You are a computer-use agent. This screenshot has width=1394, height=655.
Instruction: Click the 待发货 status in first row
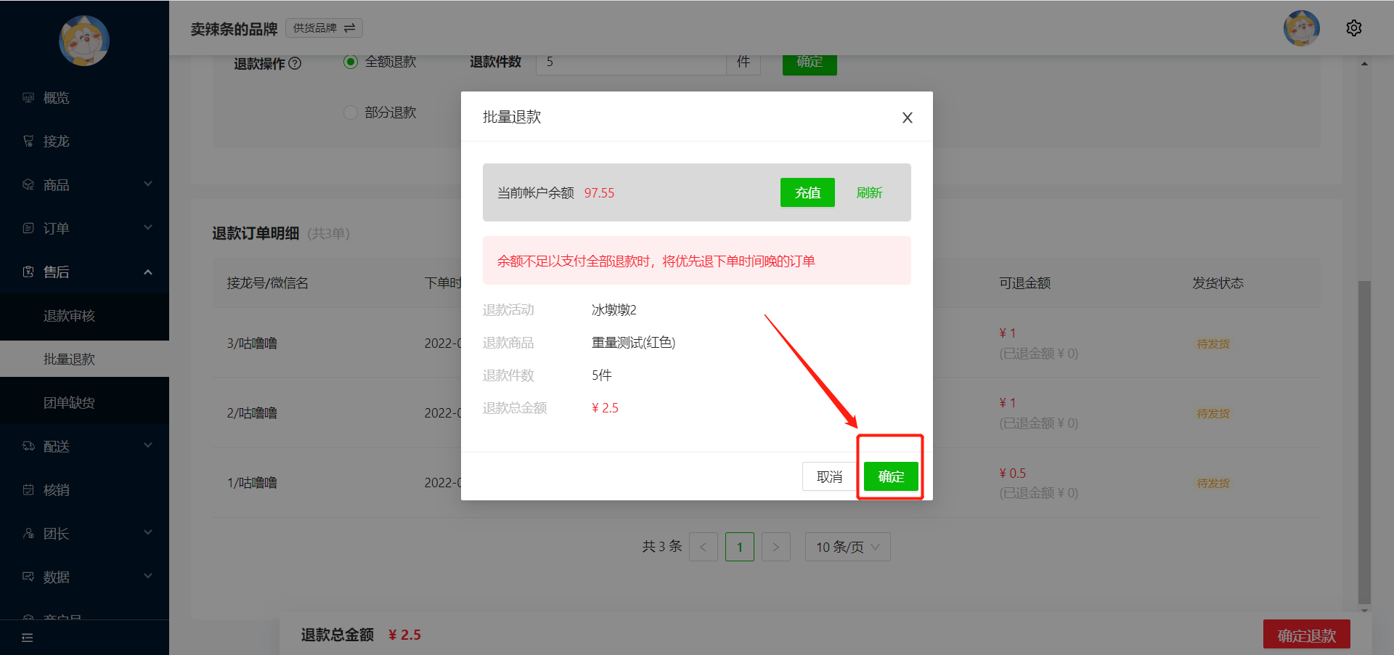[x=1212, y=343]
